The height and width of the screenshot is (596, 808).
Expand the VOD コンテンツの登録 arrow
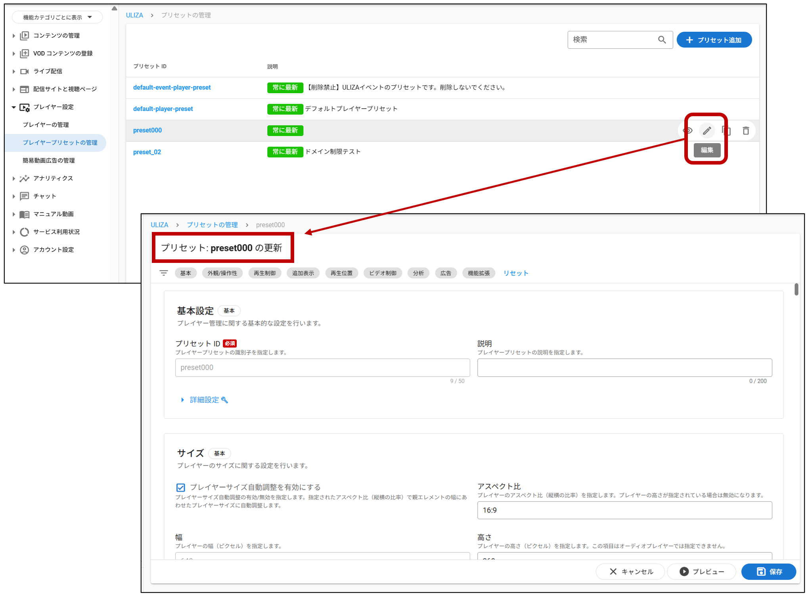point(13,54)
